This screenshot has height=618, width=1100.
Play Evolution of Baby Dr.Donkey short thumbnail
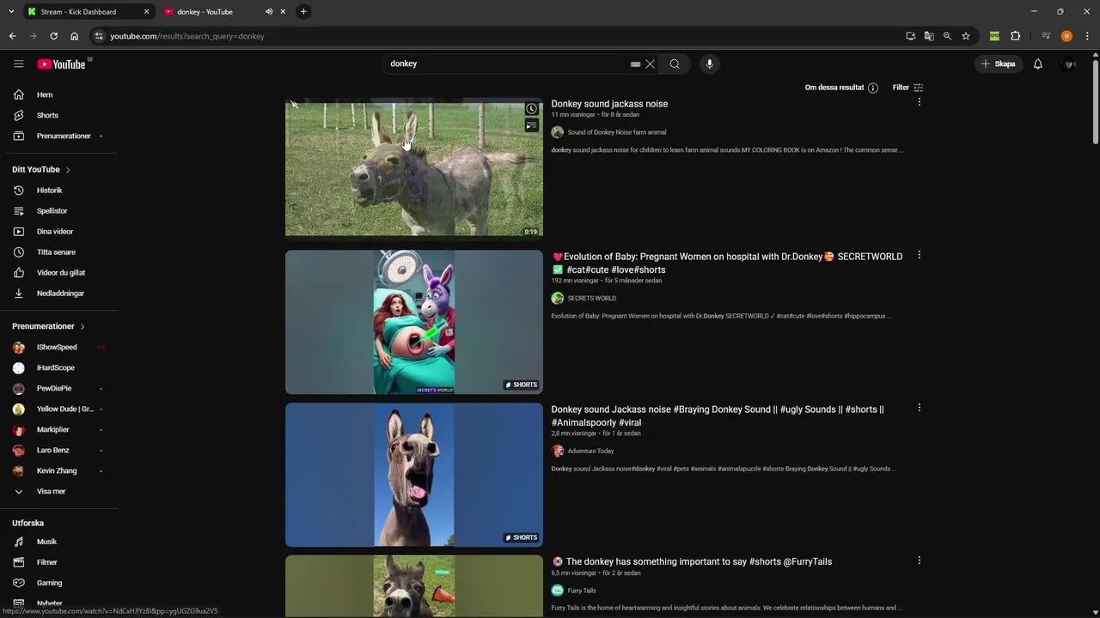click(413, 322)
